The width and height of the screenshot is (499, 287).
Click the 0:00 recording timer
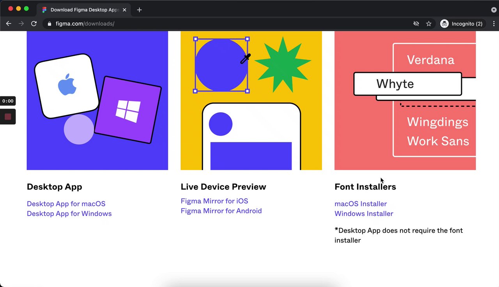click(x=8, y=101)
